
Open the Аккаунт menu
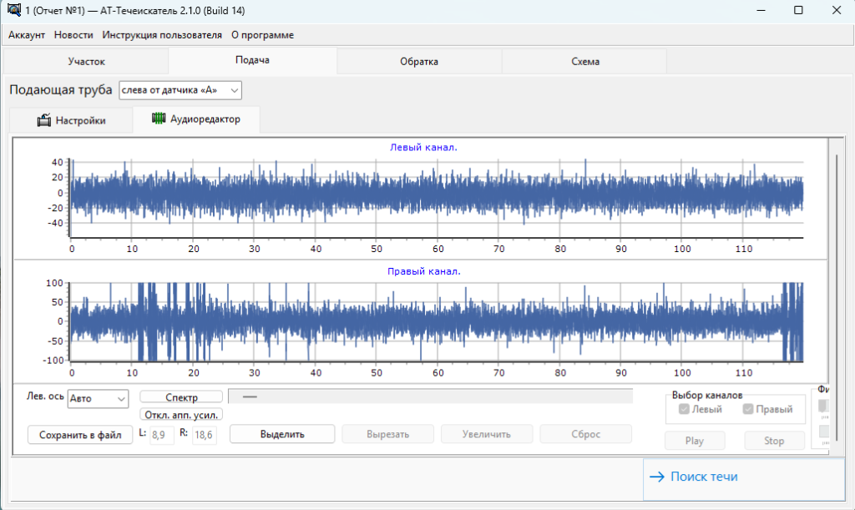[x=27, y=35]
